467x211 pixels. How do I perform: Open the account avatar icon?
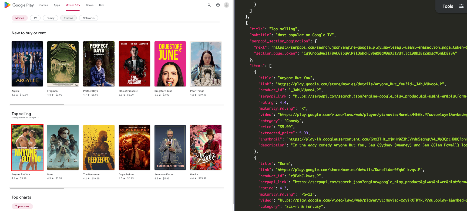[x=227, y=5]
